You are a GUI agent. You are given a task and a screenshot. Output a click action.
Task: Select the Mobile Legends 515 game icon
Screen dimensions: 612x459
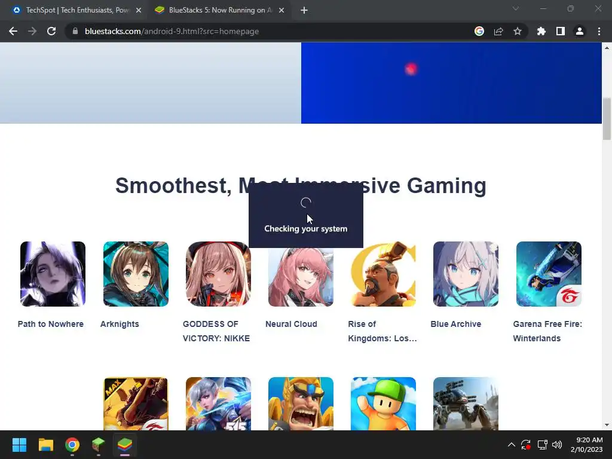[x=218, y=403]
